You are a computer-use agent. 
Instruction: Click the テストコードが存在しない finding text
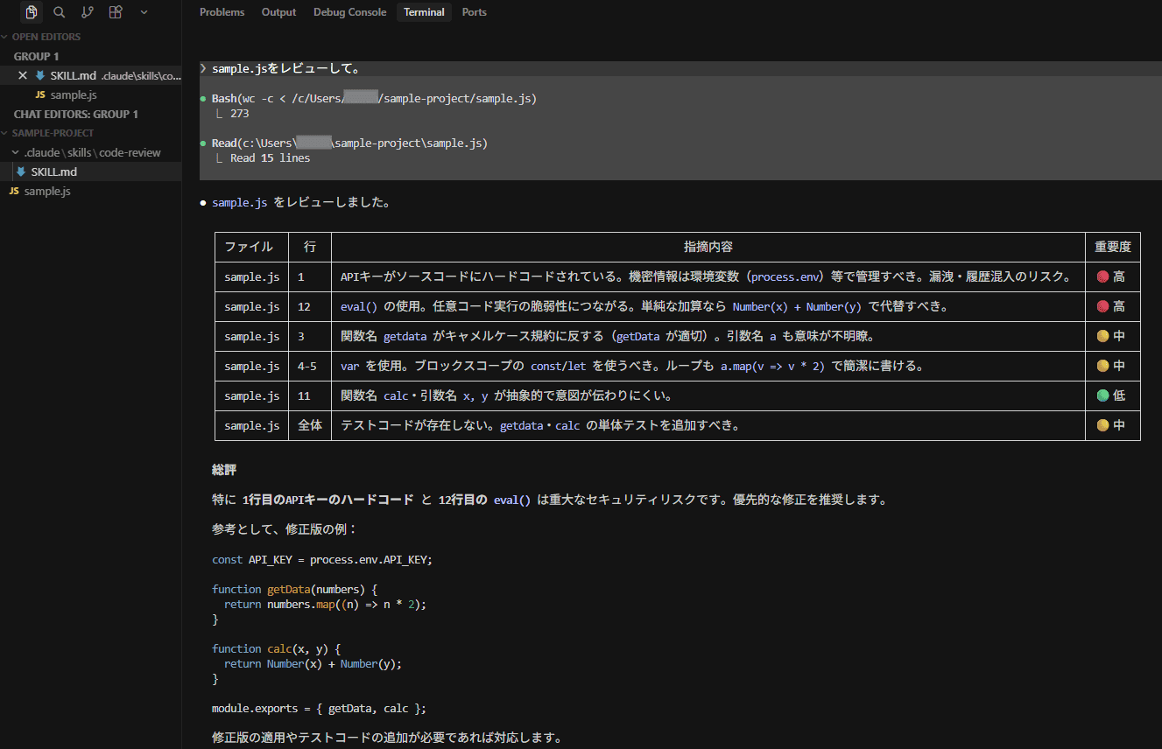[540, 425]
